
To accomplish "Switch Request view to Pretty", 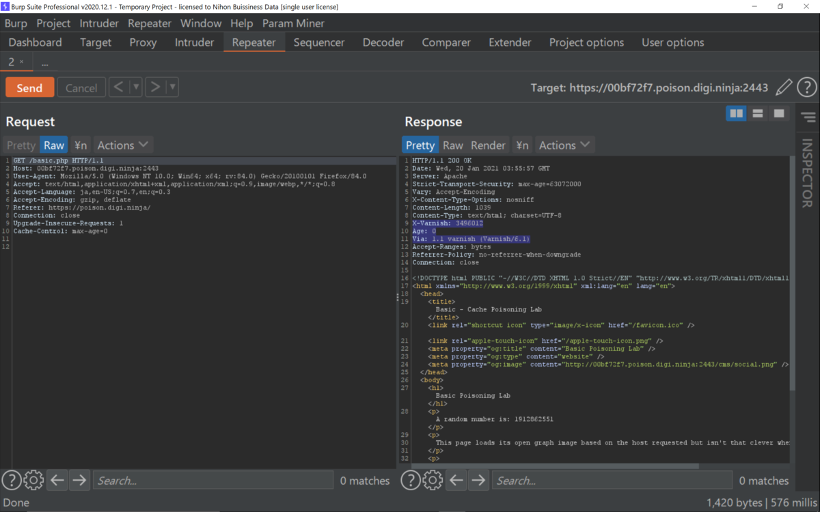I will [20, 145].
